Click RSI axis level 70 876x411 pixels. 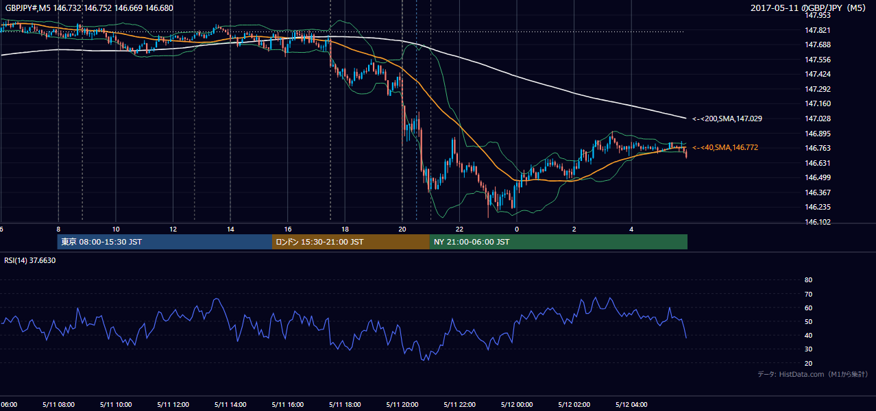(808, 294)
